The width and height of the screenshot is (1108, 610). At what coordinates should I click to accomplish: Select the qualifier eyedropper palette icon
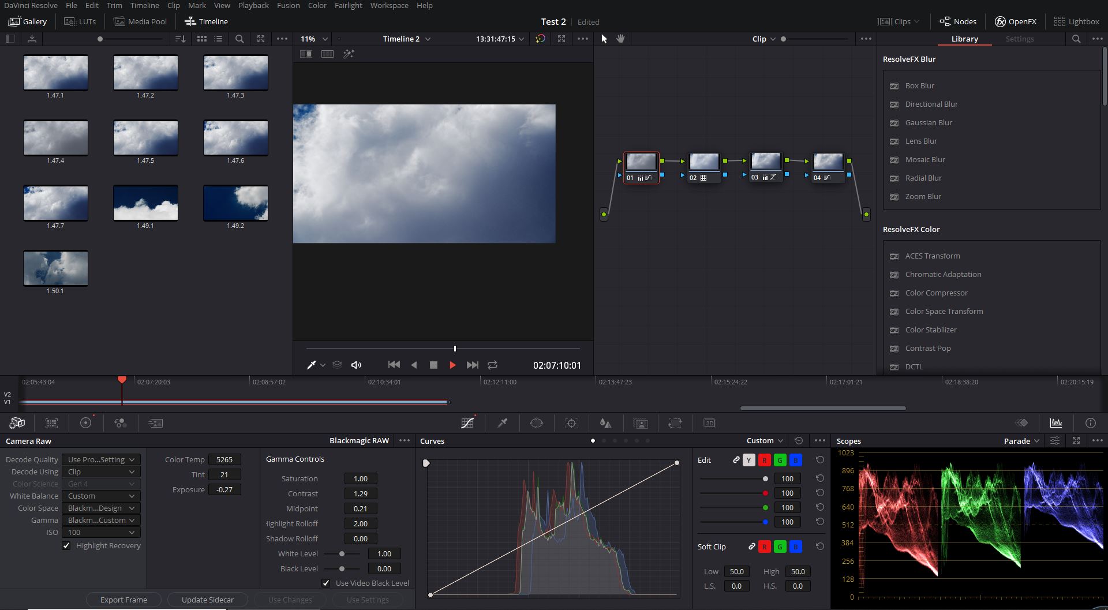503,423
